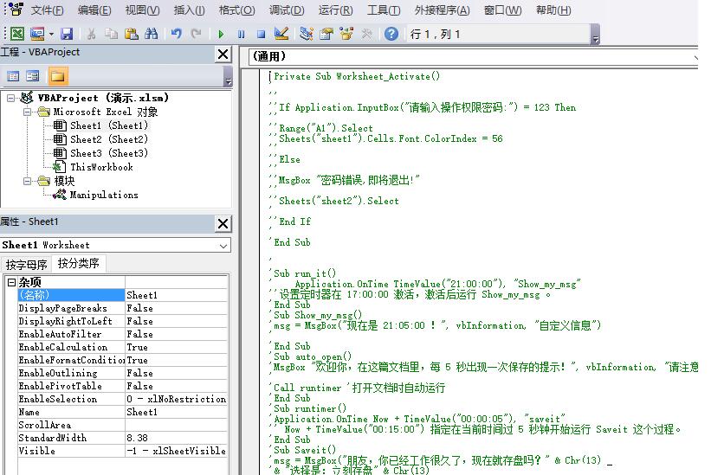Viewport: 711px width, 475px height.
Task: Click the Undo arrow icon
Action: click(177, 34)
